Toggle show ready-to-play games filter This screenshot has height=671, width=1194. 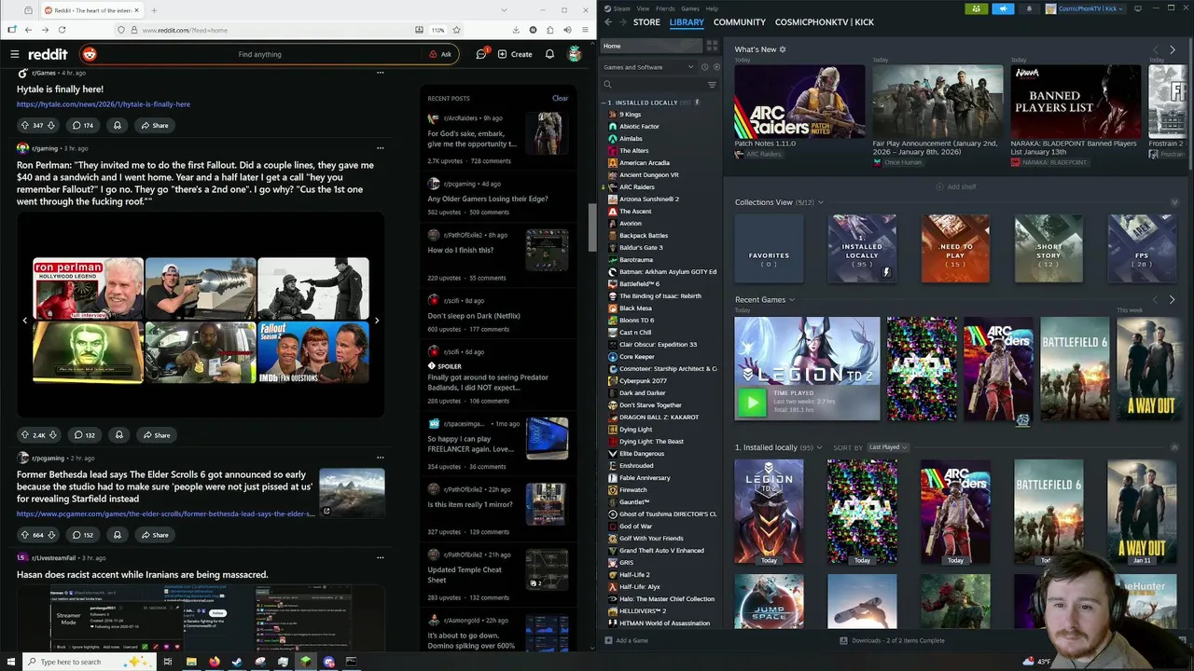[716, 67]
